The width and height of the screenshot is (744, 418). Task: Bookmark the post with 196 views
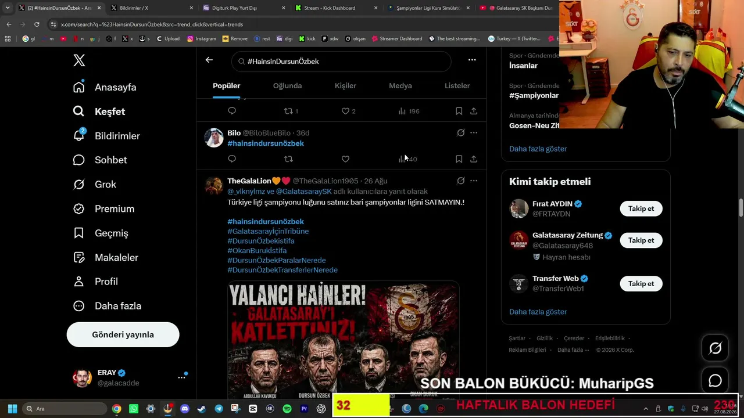(x=459, y=111)
